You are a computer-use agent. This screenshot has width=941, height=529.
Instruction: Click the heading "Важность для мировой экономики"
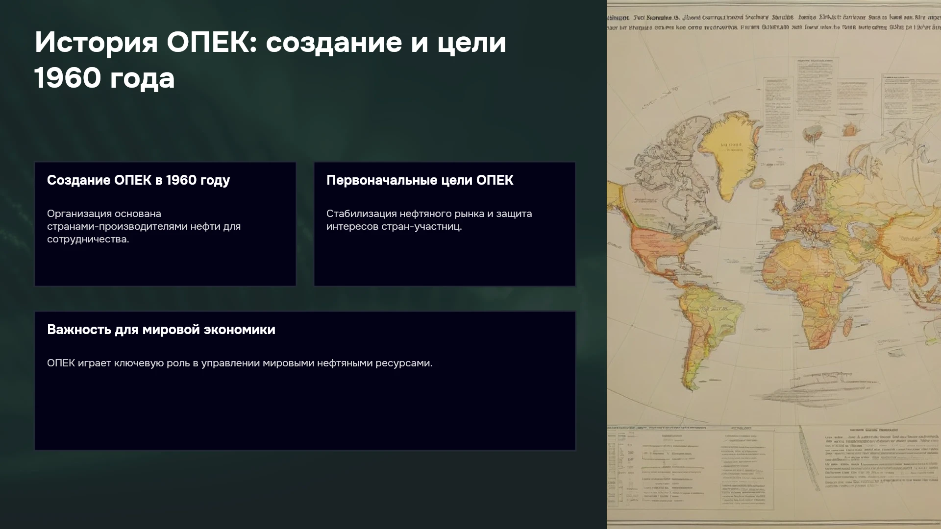pos(161,330)
